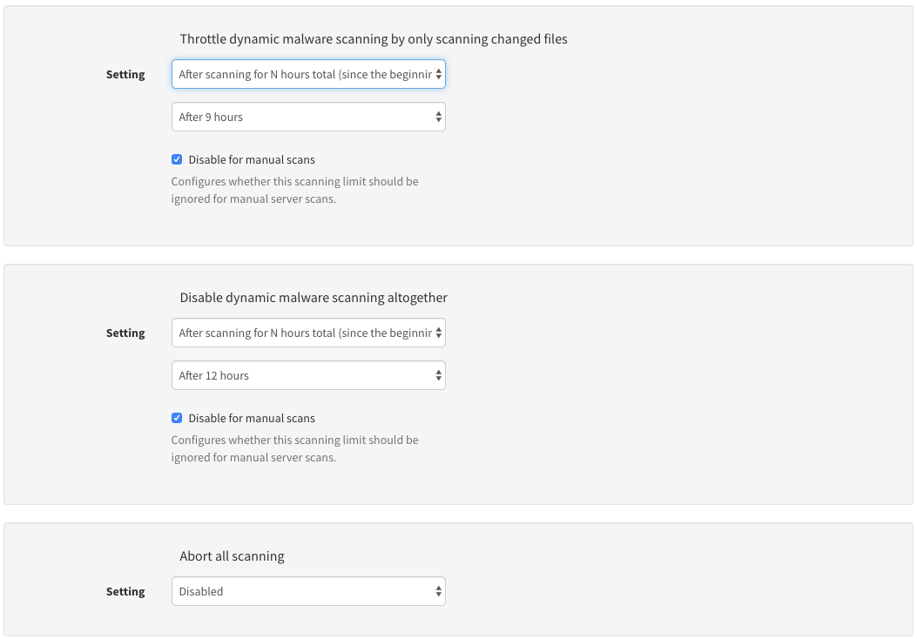Click the description text in 'Disable dynamic malware' section
This screenshot has width=917, height=639.
click(x=294, y=448)
